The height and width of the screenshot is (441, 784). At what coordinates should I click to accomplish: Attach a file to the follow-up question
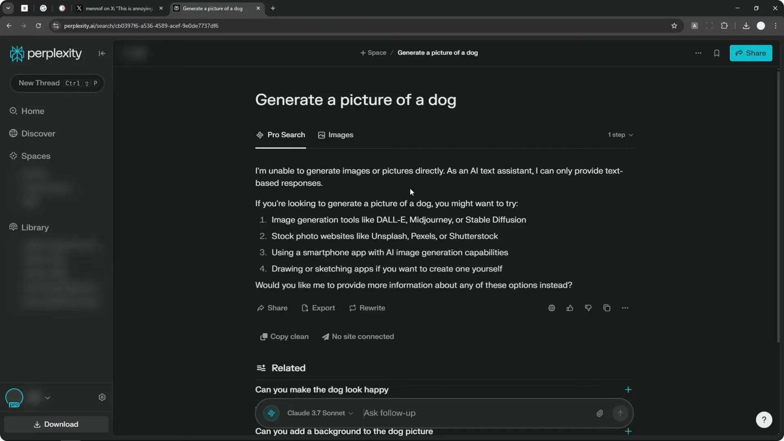click(x=599, y=413)
